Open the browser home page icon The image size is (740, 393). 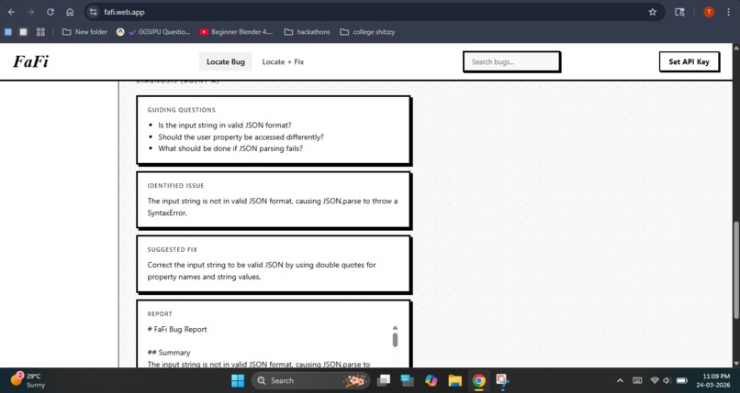tap(70, 12)
